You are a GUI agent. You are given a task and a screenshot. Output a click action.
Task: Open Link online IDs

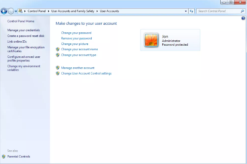[17, 41]
